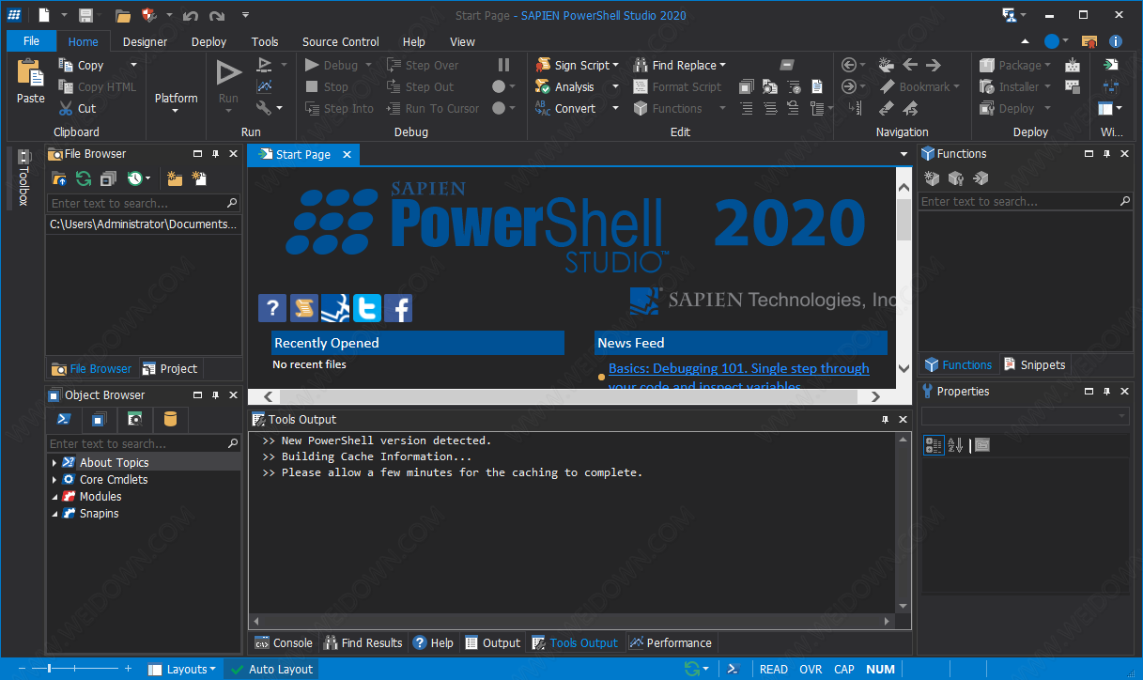The width and height of the screenshot is (1143, 680).
Task: Click the Undo arrow in quick access bar
Action: point(191,15)
